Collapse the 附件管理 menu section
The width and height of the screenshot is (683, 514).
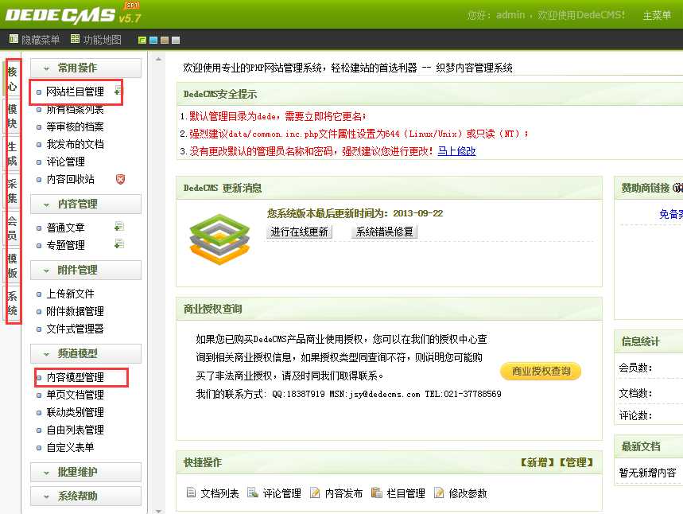click(x=86, y=271)
